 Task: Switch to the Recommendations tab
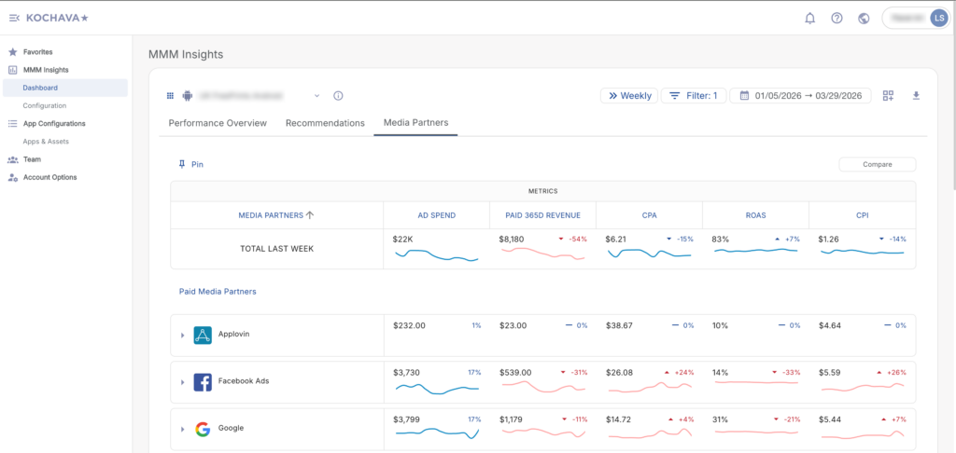[325, 123]
